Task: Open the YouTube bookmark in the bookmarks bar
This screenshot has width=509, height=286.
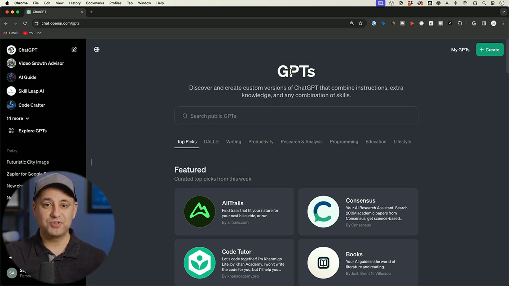Action: [x=32, y=33]
